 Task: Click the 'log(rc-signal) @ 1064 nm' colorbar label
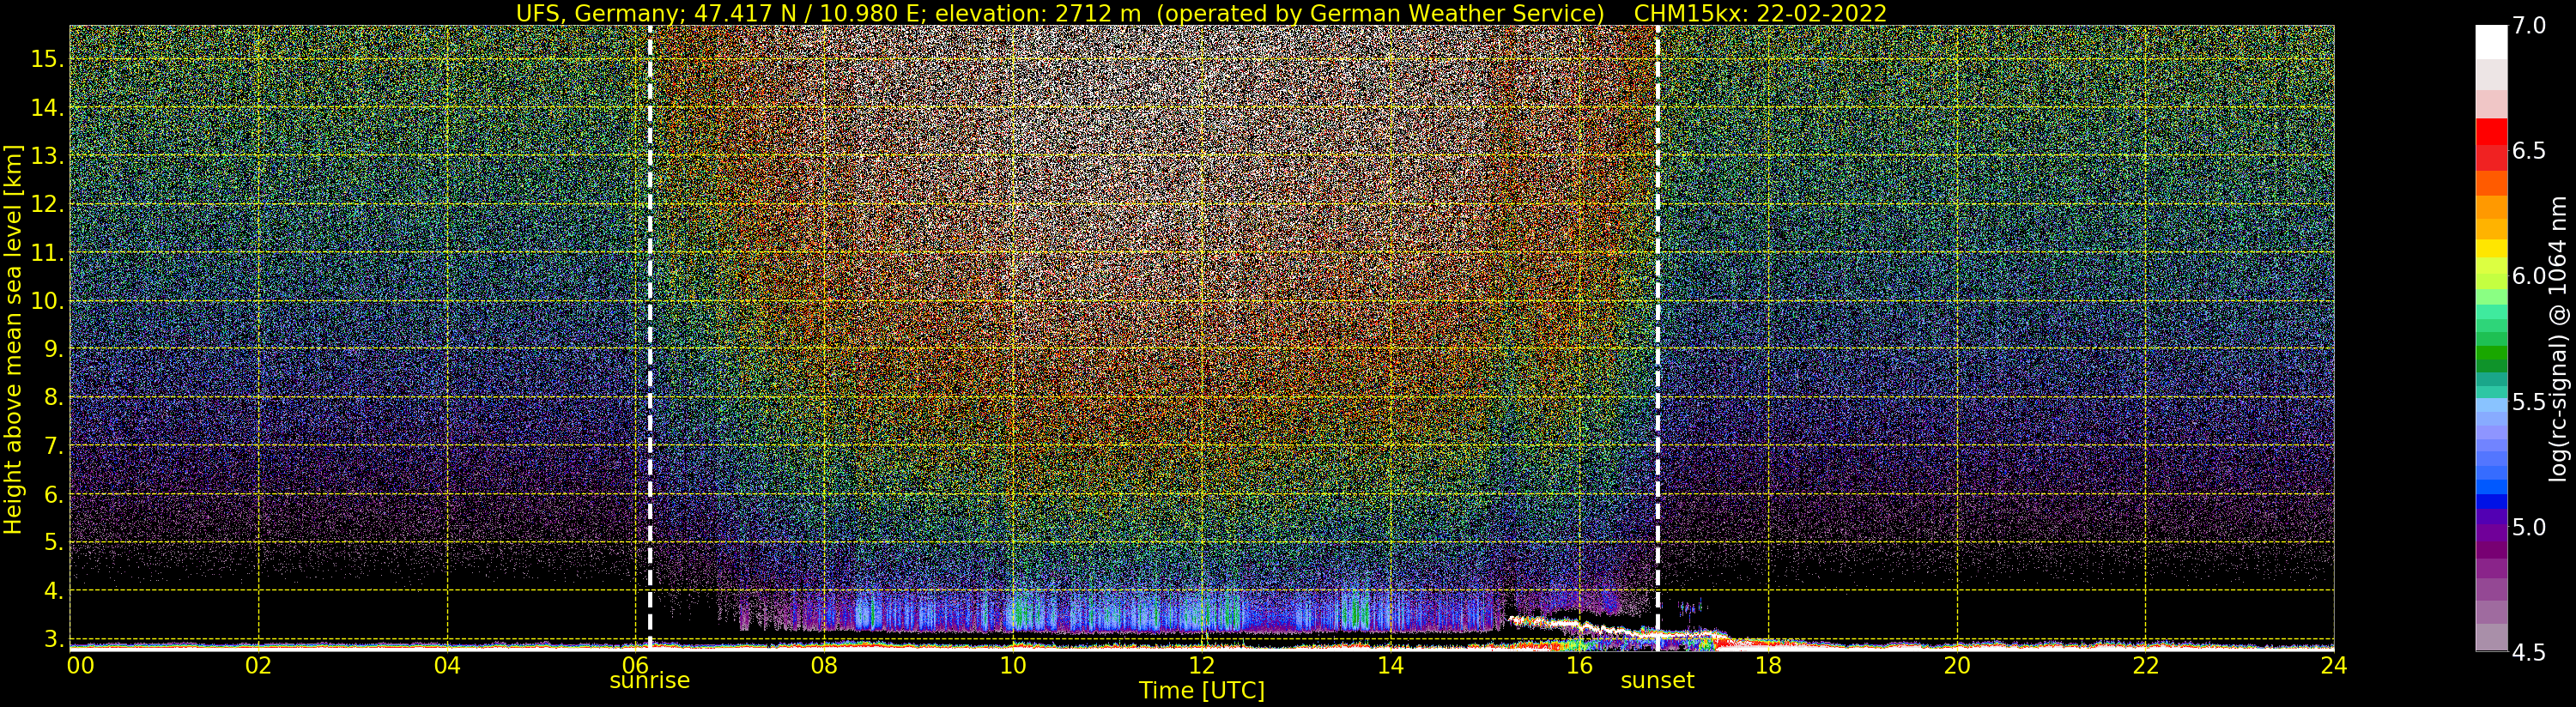2558,337
